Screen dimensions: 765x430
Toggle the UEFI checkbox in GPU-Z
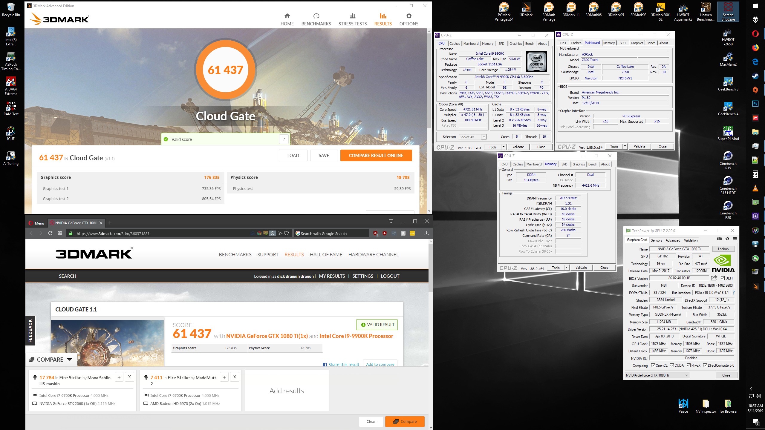[723, 278]
